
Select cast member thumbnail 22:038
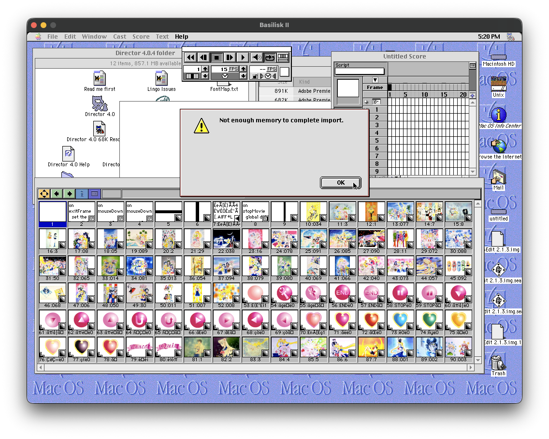coord(226,238)
